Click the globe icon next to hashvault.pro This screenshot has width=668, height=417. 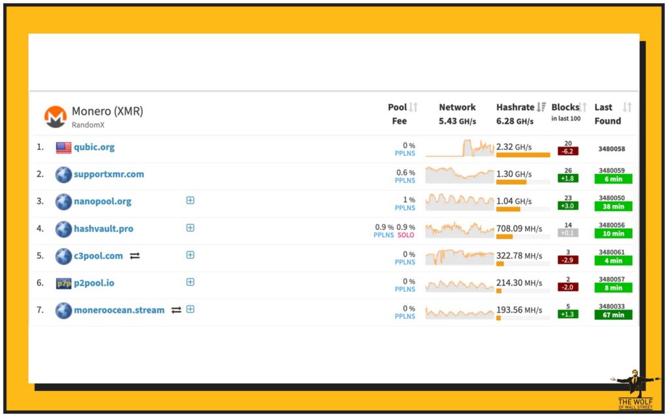[x=63, y=229]
